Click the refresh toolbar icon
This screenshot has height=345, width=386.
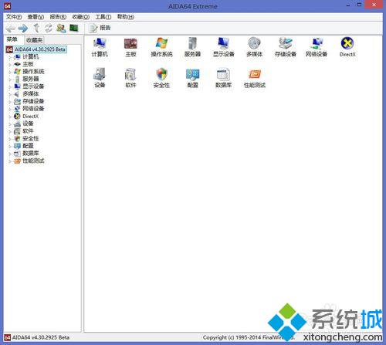point(49,29)
